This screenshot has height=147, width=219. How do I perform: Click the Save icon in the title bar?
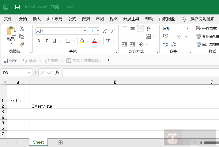click(x=17, y=7)
